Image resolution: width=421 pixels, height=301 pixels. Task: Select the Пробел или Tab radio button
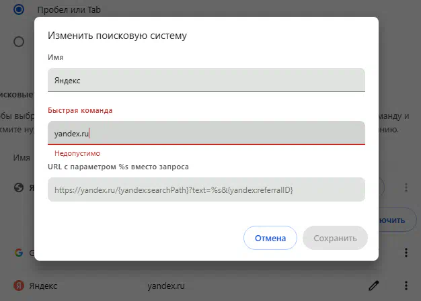(19, 9)
